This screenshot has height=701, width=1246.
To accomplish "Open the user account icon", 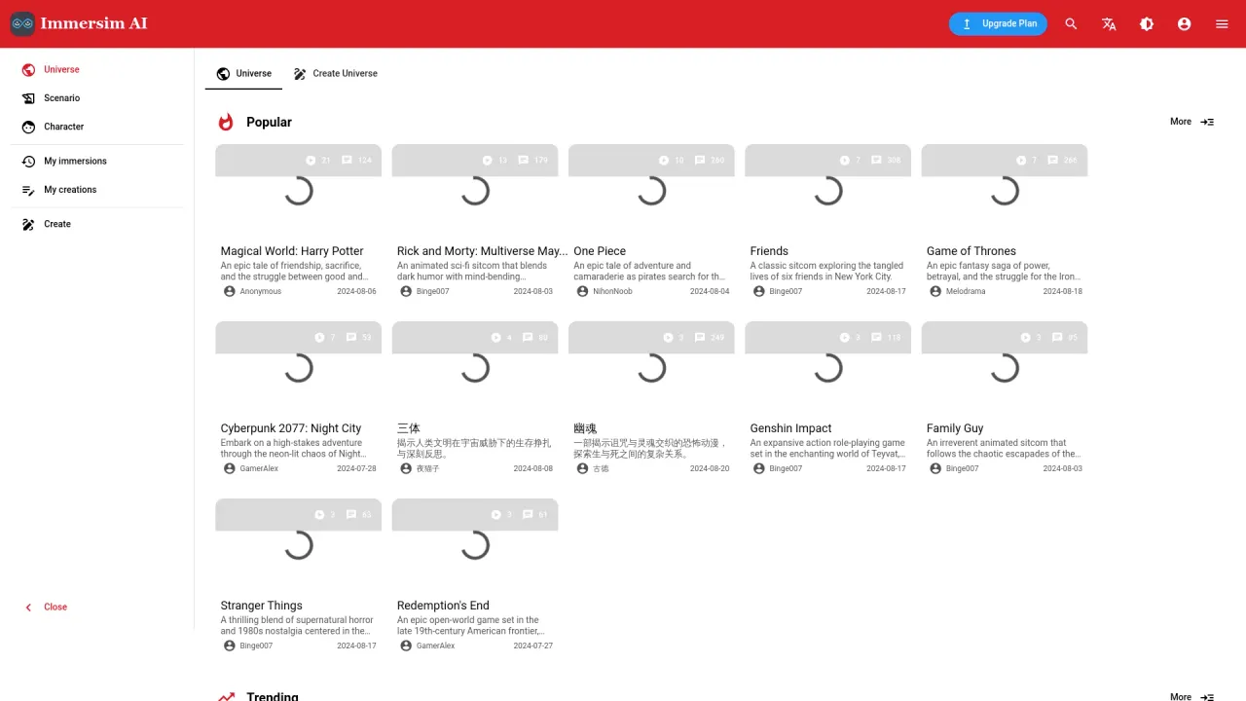I will click(1184, 24).
